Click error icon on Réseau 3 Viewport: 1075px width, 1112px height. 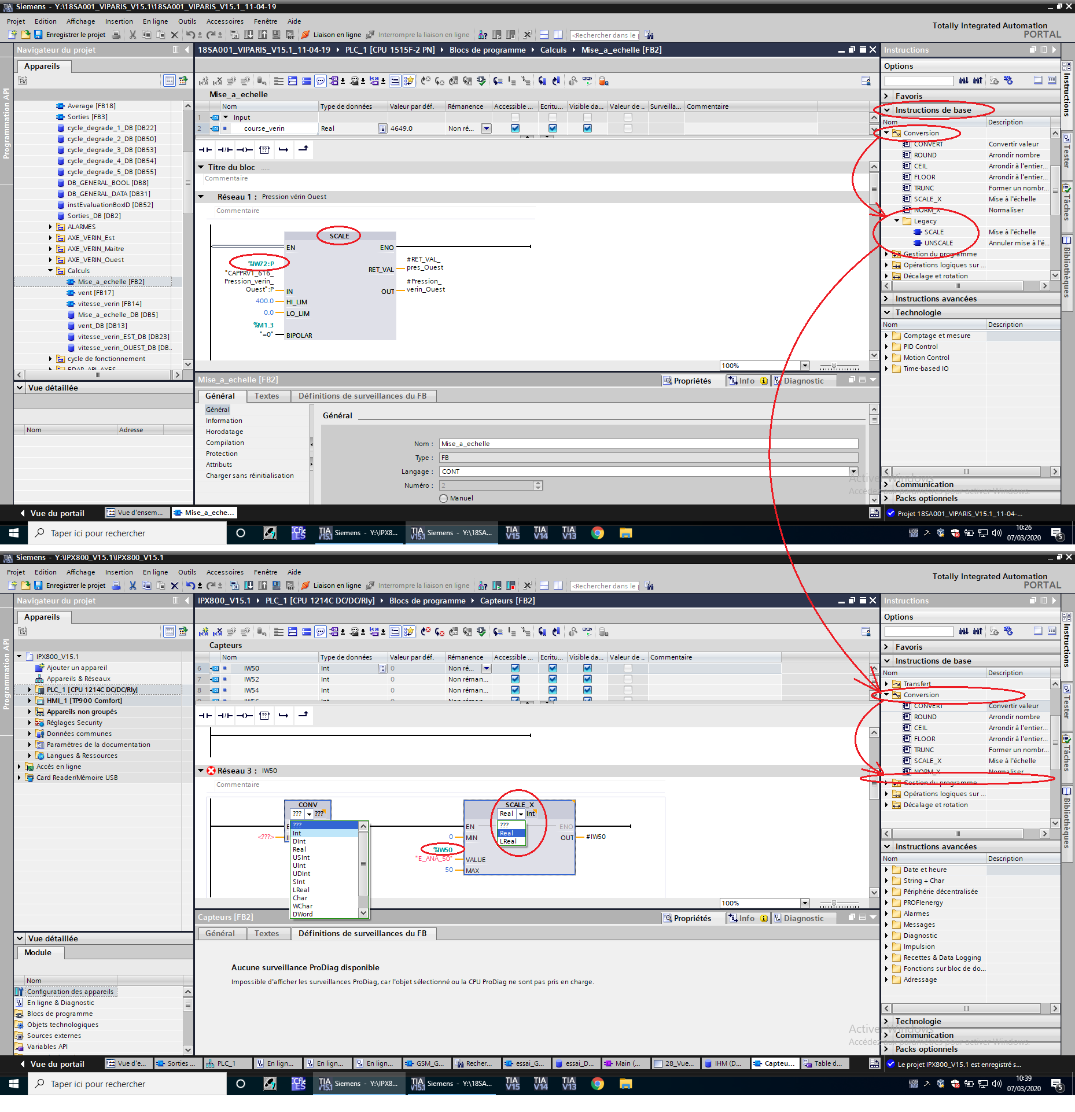[211, 771]
